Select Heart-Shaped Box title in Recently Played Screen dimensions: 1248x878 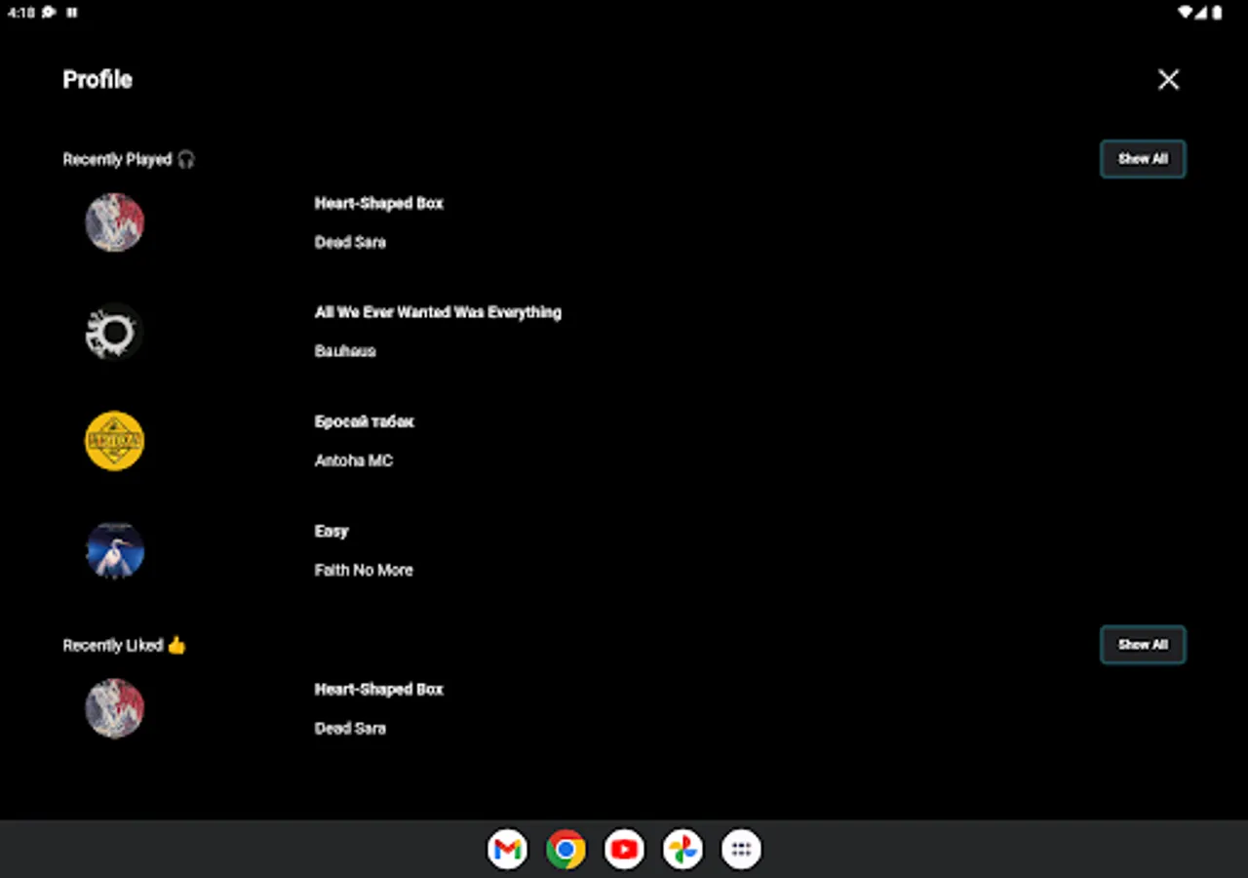379,203
